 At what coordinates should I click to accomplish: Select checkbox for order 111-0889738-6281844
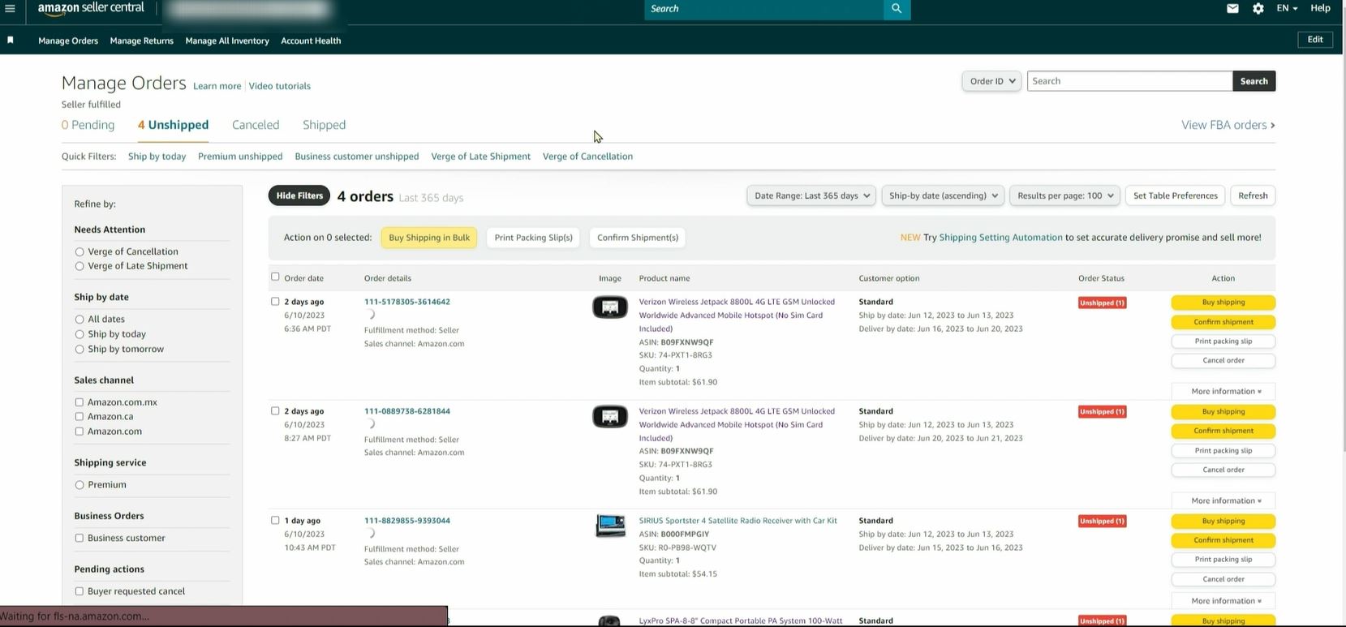(x=275, y=410)
